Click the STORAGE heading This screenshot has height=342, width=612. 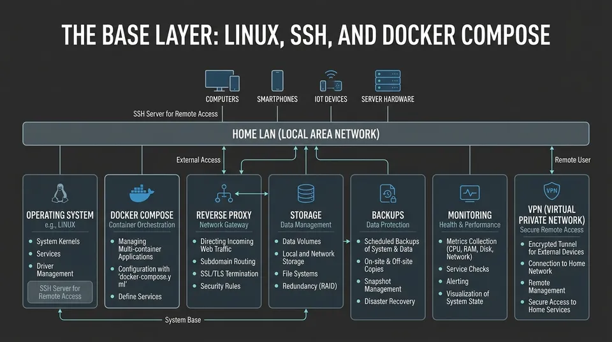305,215
